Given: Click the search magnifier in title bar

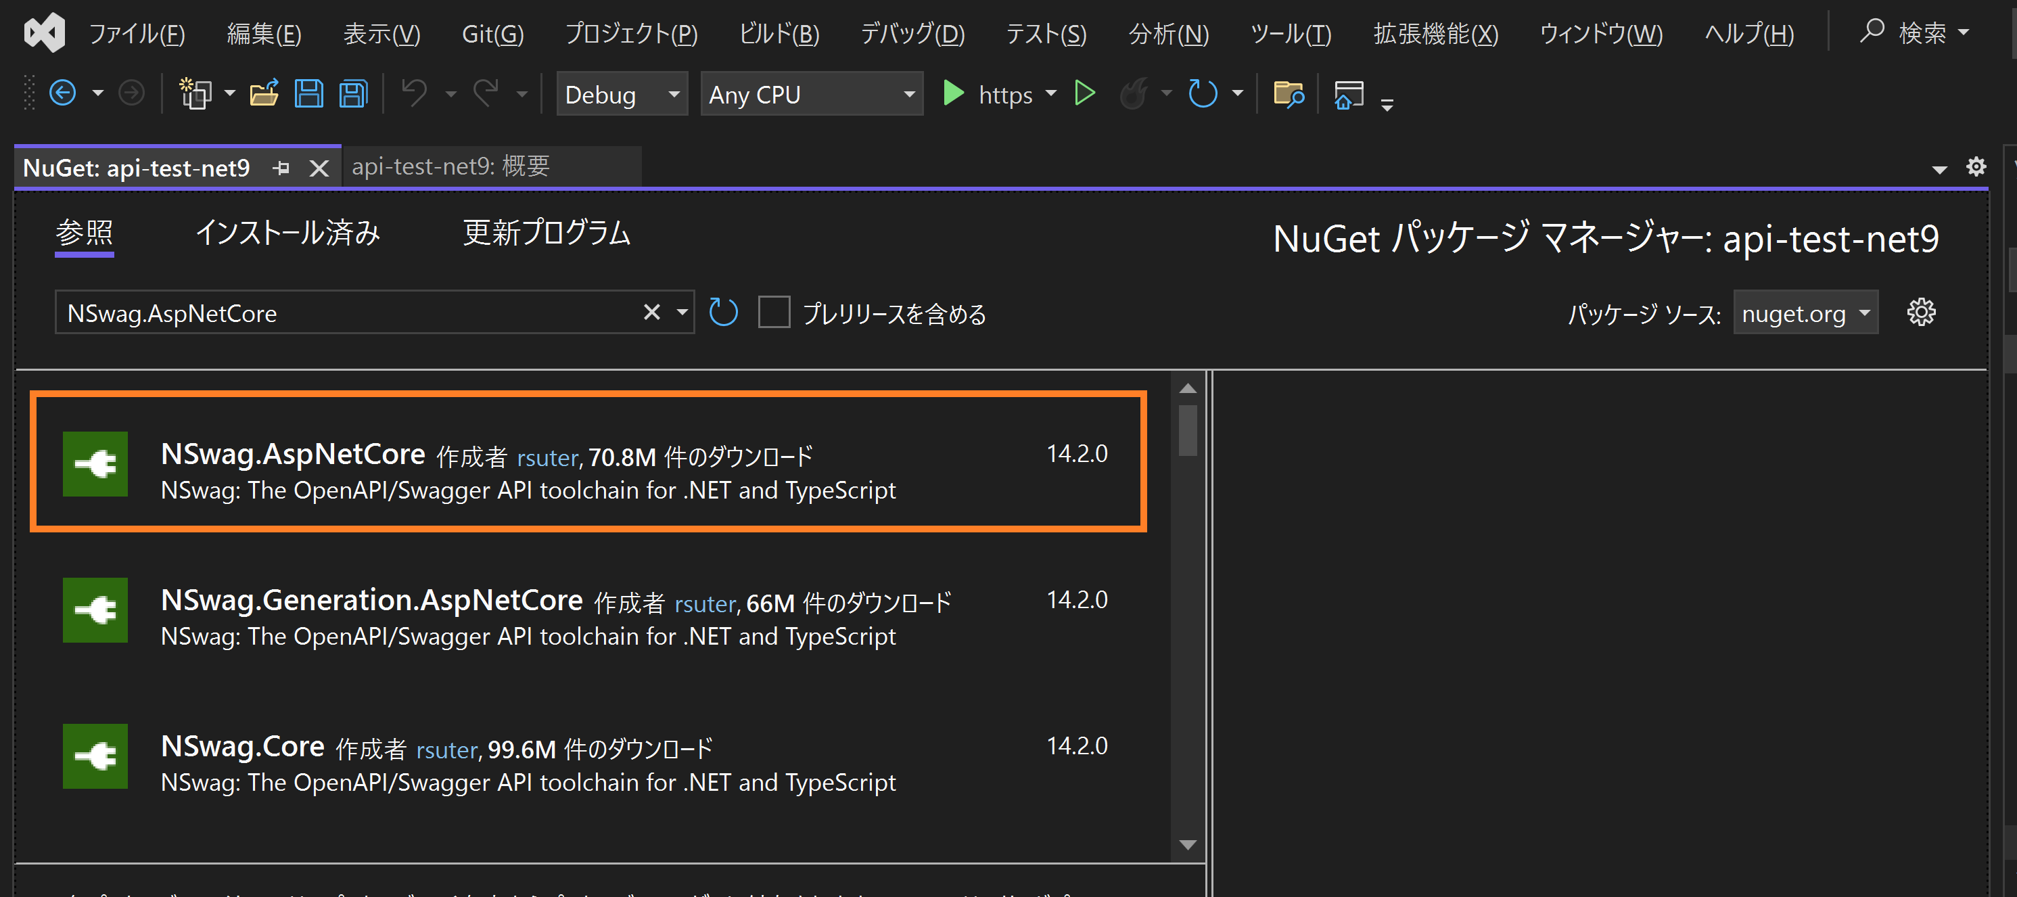Looking at the screenshot, I should [1872, 31].
